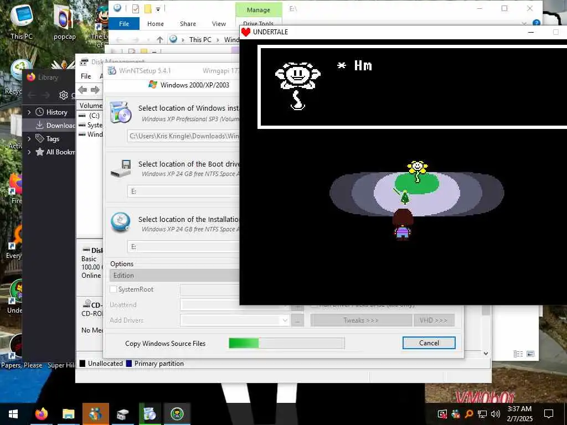The image size is (567, 425).
Task: Click breadcrumb chevron after This PC
Action: pyautogui.click(x=218, y=40)
